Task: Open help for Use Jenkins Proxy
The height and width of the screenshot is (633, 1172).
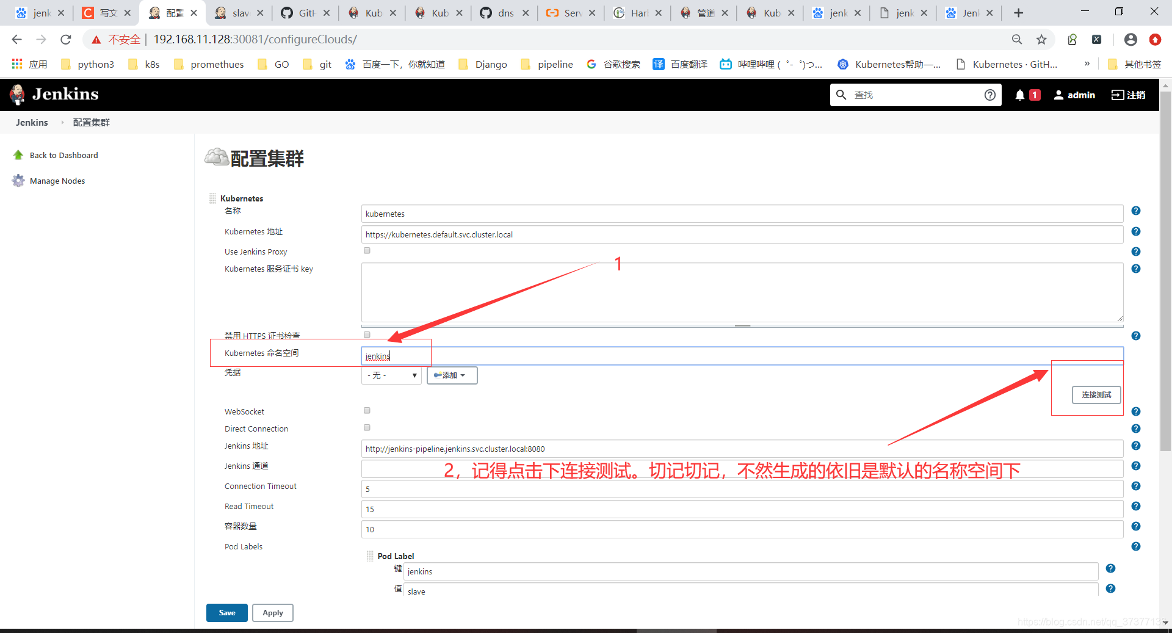Action: [1136, 251]
